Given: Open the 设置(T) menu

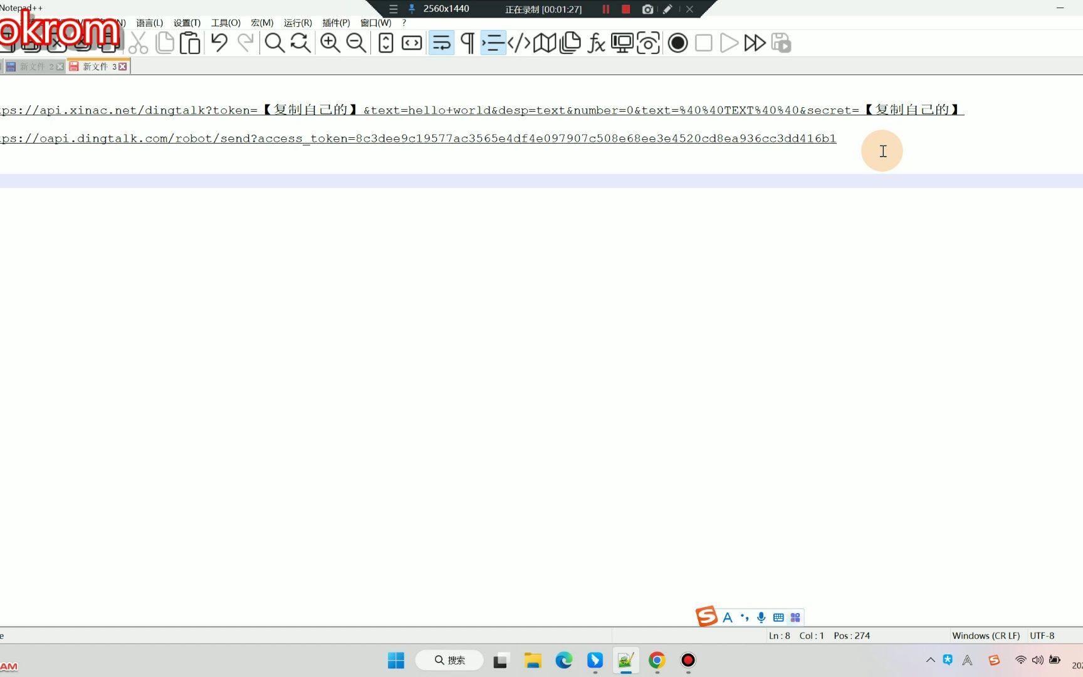Looking at the screenshot, I should (x=187, y=23).
